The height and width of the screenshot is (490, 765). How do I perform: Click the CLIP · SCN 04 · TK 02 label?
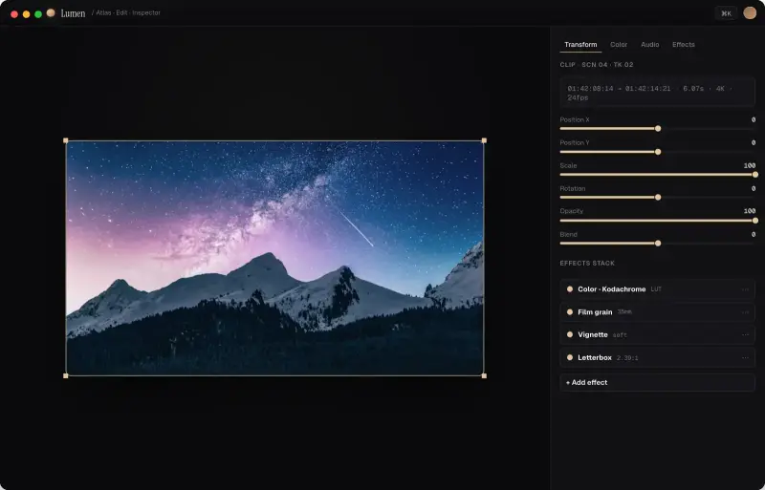click(596, 65)
